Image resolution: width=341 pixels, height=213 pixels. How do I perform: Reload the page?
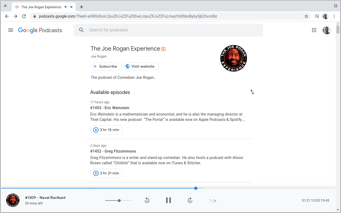(24, 16)
